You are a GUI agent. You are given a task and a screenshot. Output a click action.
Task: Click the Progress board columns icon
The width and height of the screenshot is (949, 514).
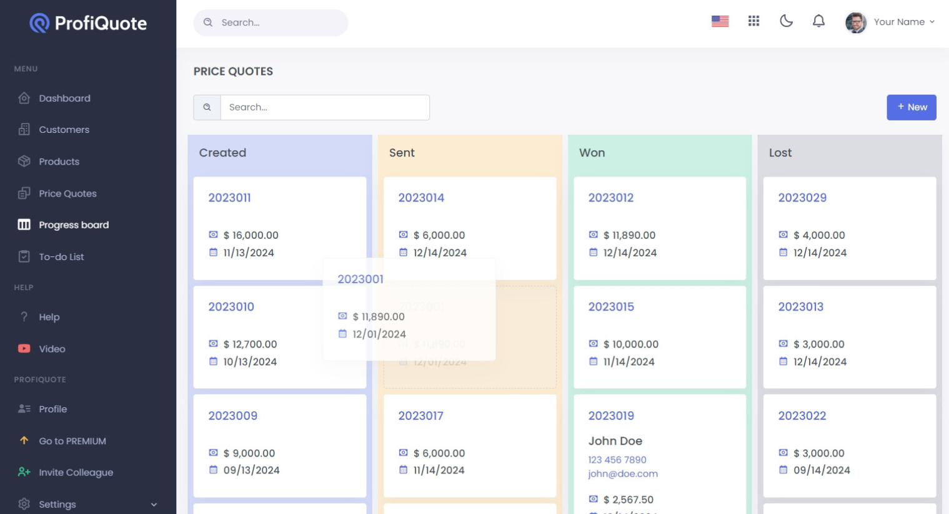pyautogui.click(x=24, y=225)
